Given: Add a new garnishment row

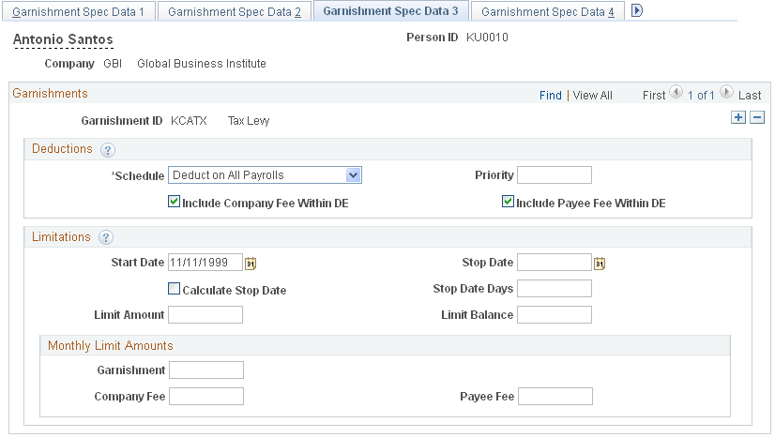Looking at the screenshot, I should [738, 117].
